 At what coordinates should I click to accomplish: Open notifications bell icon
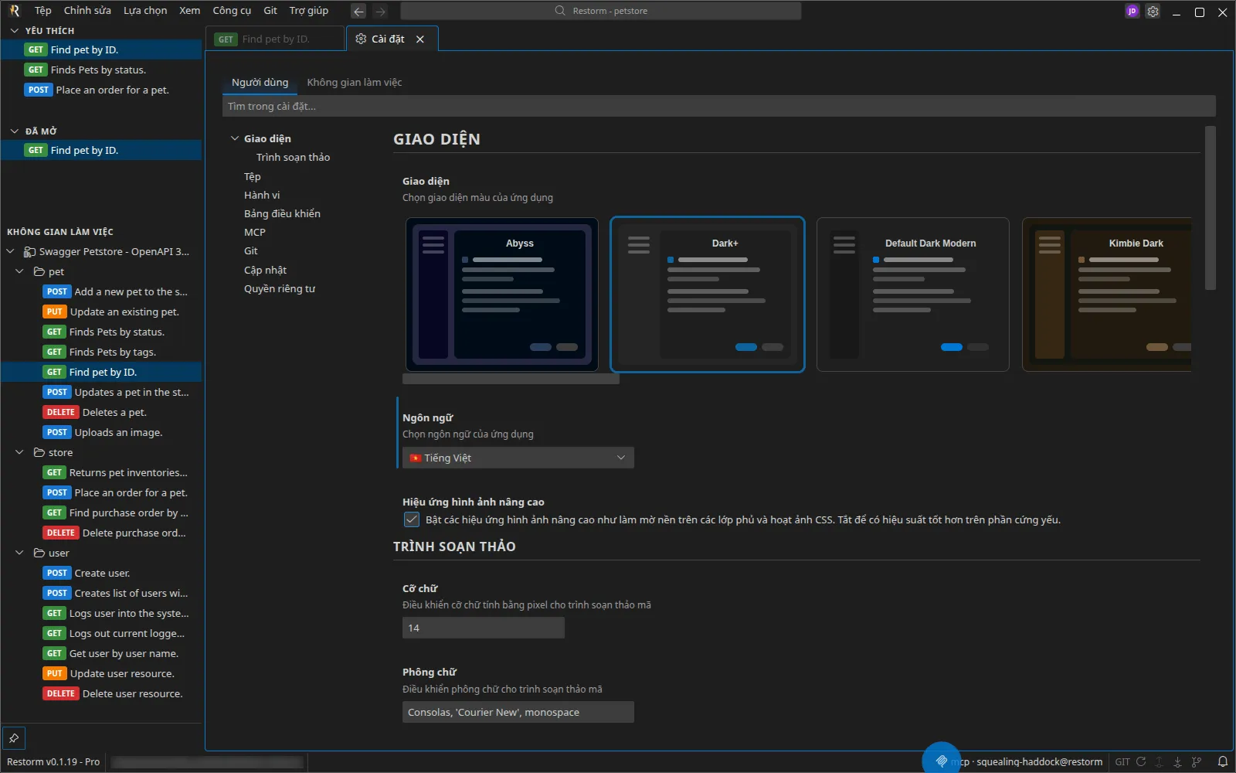click(1223, 761)
